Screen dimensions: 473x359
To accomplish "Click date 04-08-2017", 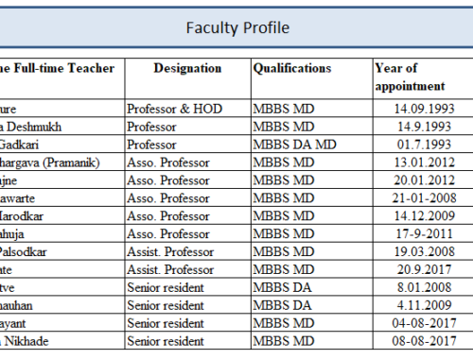I will coord(425,323).
